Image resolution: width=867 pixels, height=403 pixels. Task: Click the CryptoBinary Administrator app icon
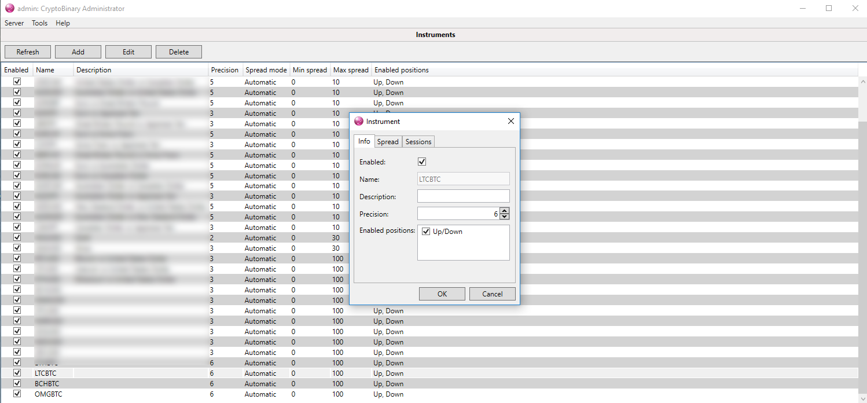9,9
